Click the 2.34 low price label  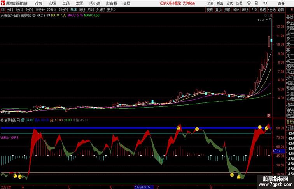click(x=7, y=113)
